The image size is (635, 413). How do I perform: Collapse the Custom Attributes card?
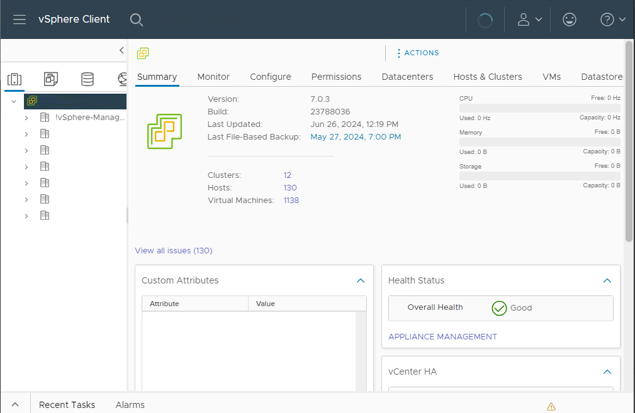tap(361, 281)
